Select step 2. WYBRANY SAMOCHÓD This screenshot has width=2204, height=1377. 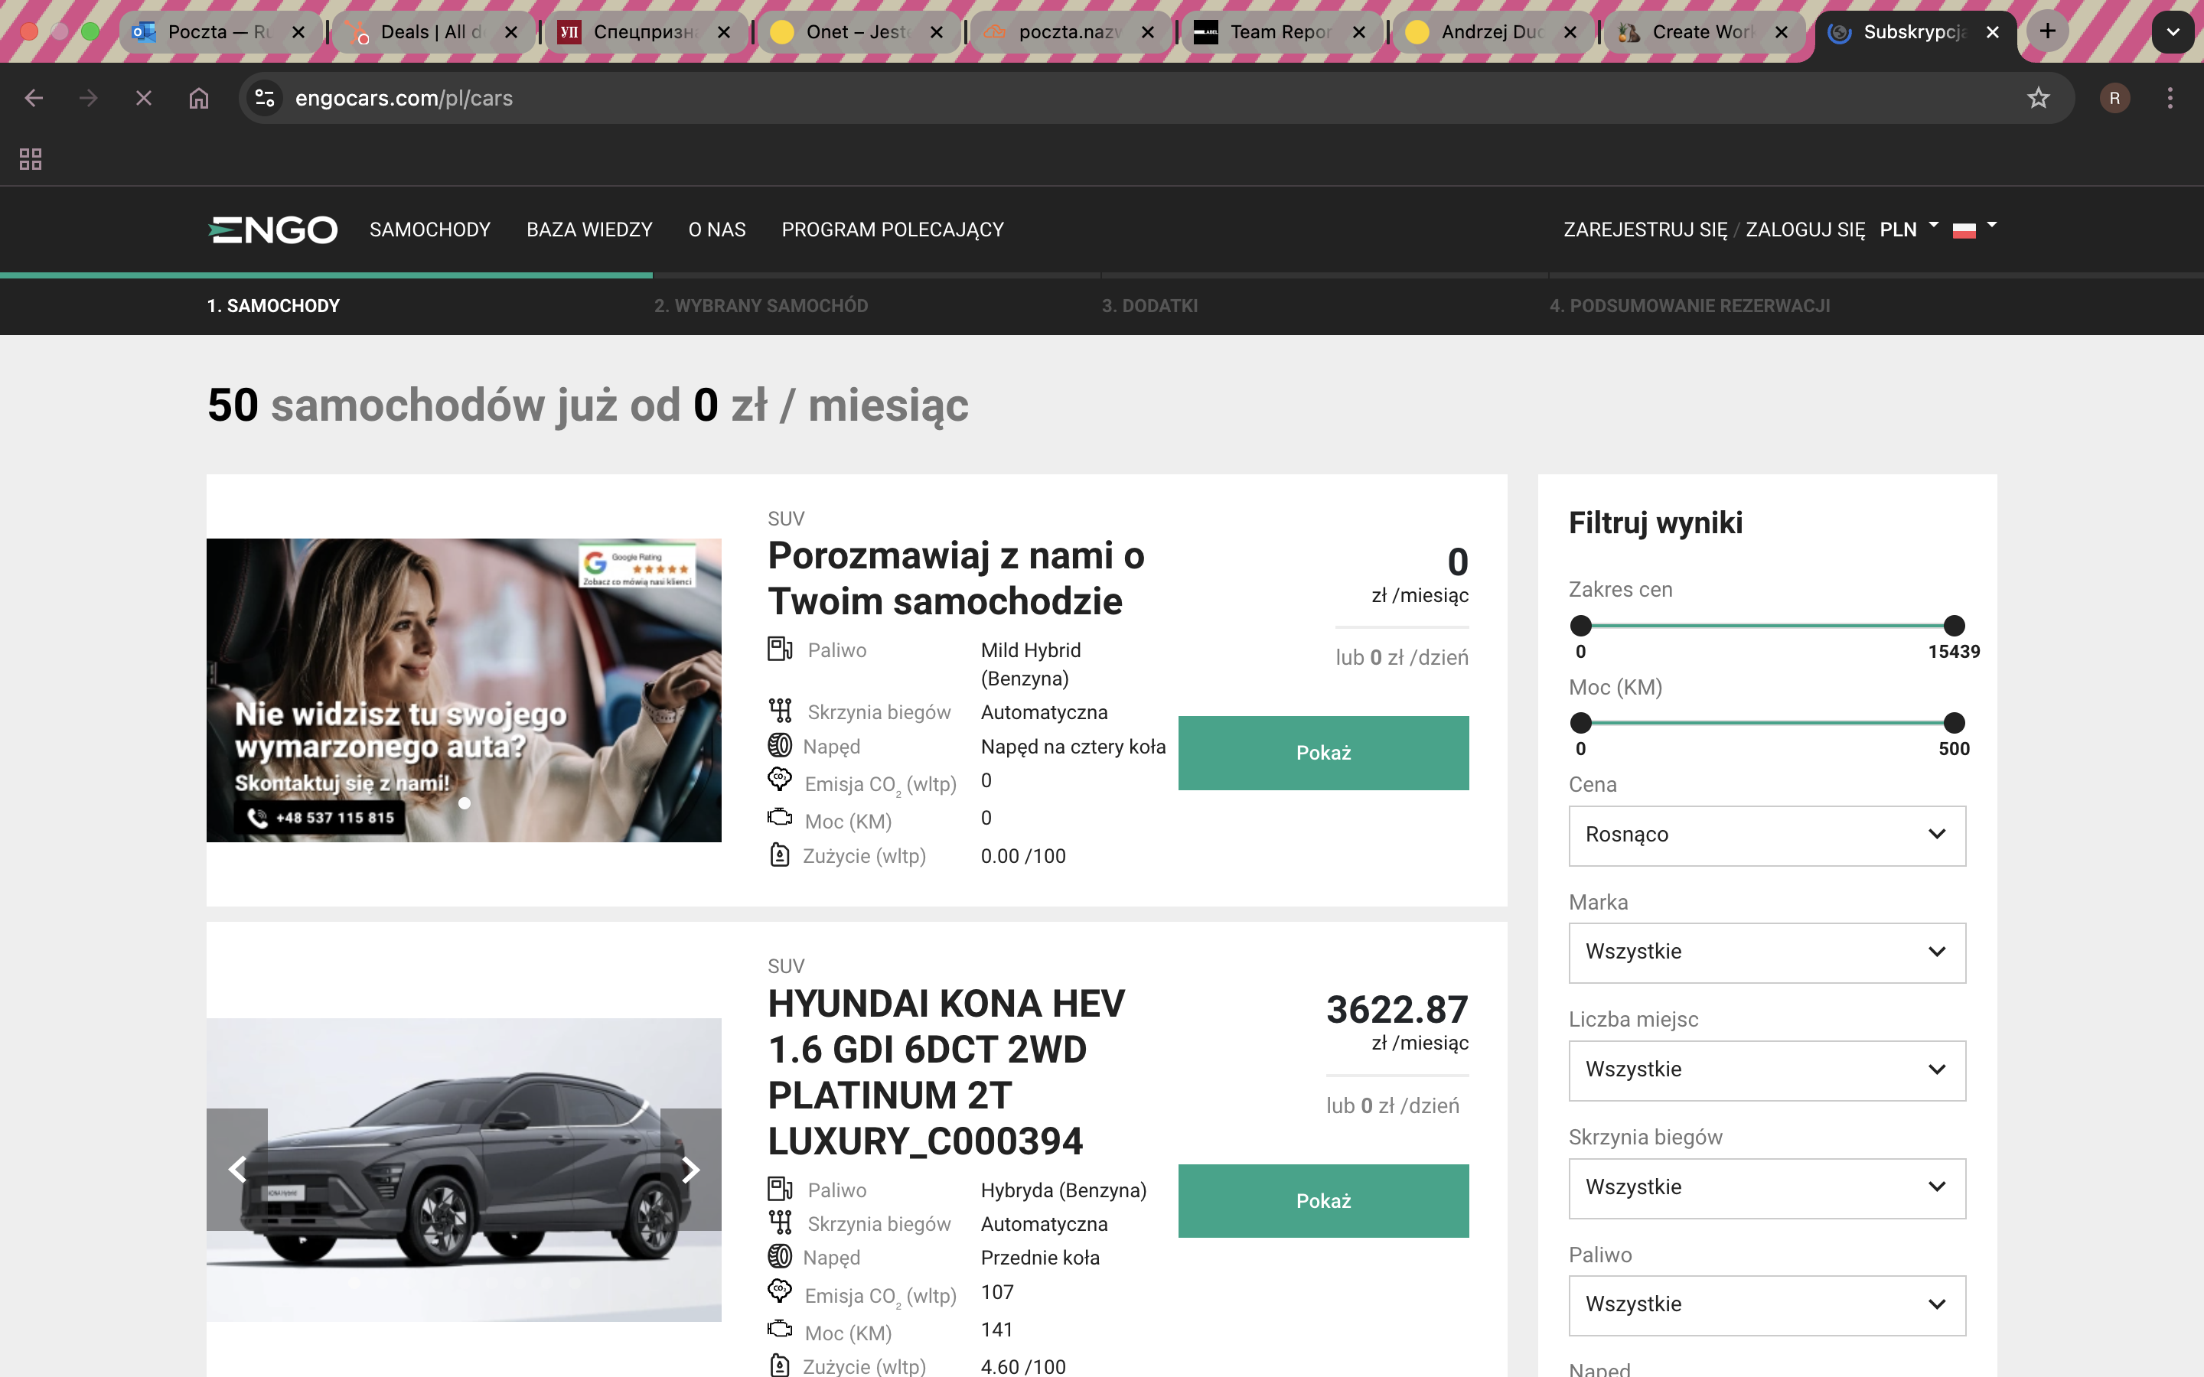761,306
